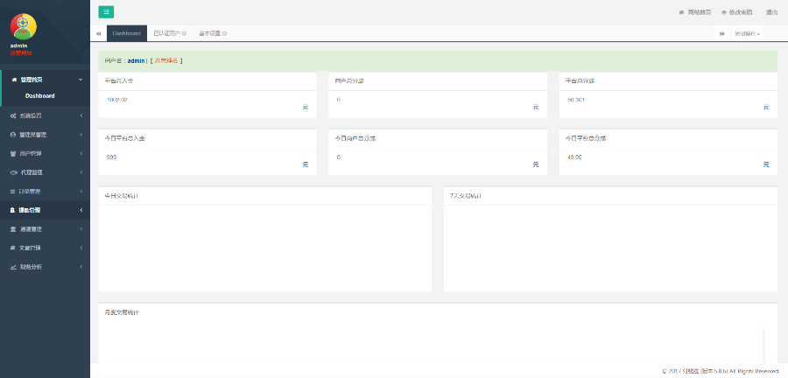This screenshot has width=788, height=378.
Task: Close the 已认证用户 tab
Action: coord(184,33)
